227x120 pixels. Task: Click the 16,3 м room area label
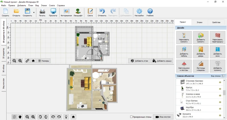click(x=85, y=46)
